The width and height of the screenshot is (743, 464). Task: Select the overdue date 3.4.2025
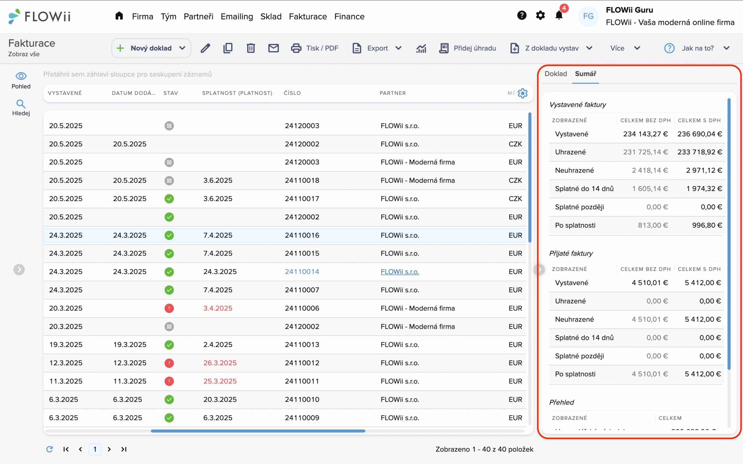(x=218, y=308)
